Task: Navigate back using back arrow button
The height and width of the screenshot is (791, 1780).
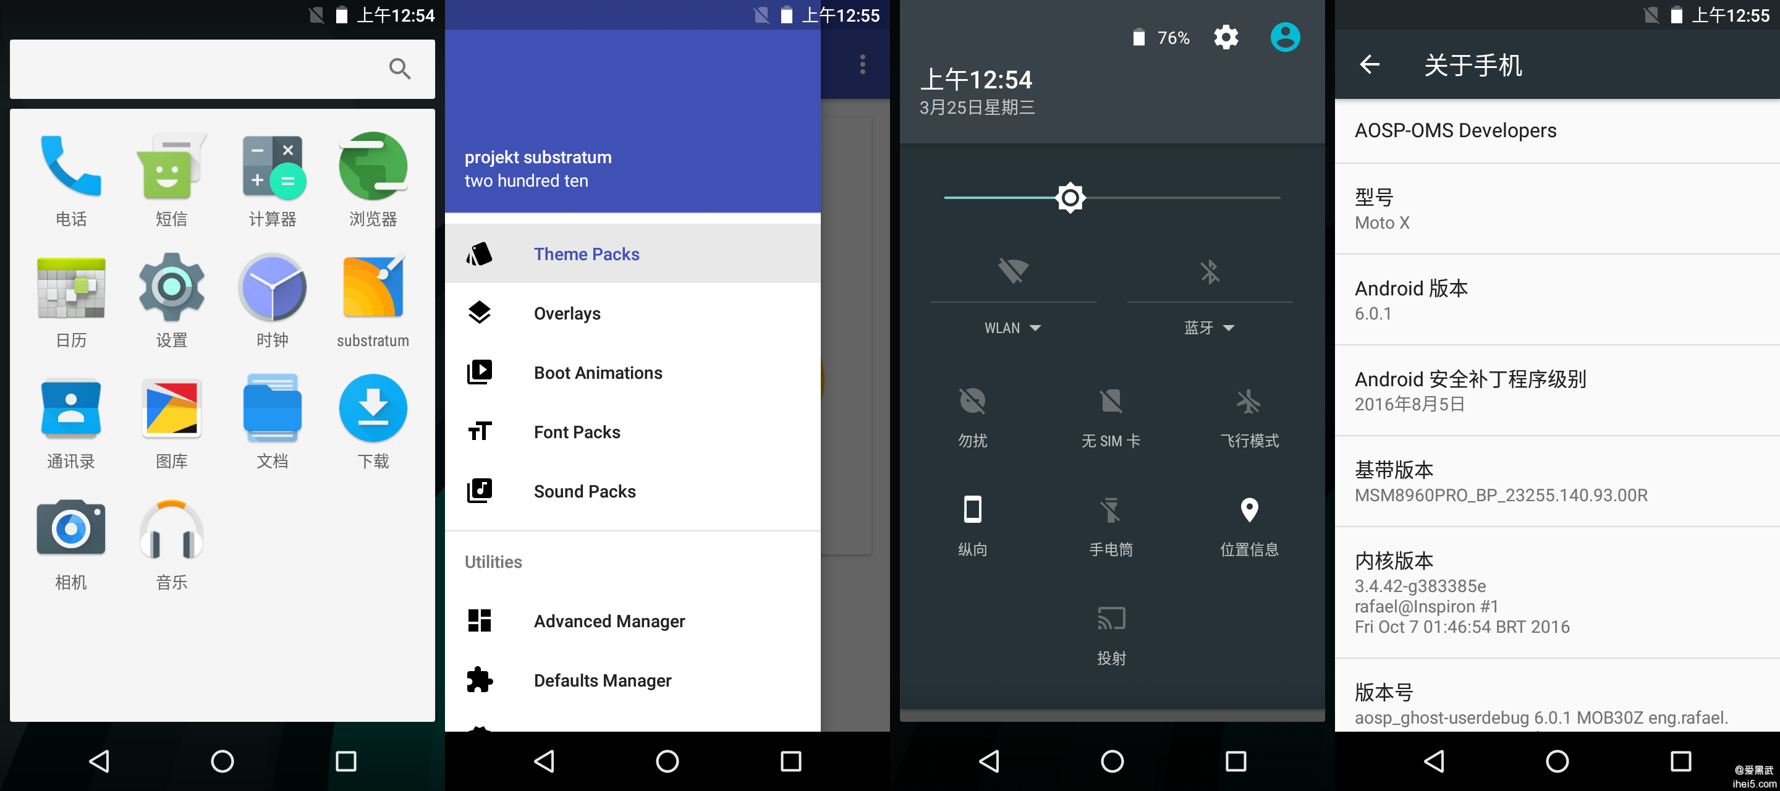Action: point(1369,65)
